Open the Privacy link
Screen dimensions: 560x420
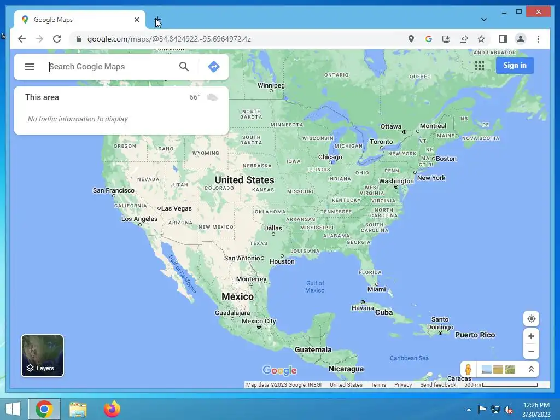403,384
